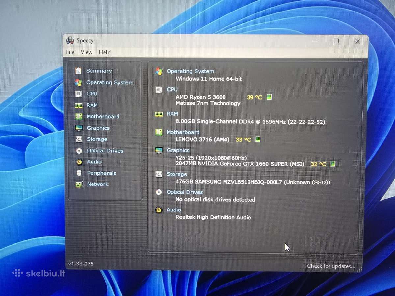Click the Audio speaker icon in the sidebar
Screen dimensions: 395x296
(79, 162)
